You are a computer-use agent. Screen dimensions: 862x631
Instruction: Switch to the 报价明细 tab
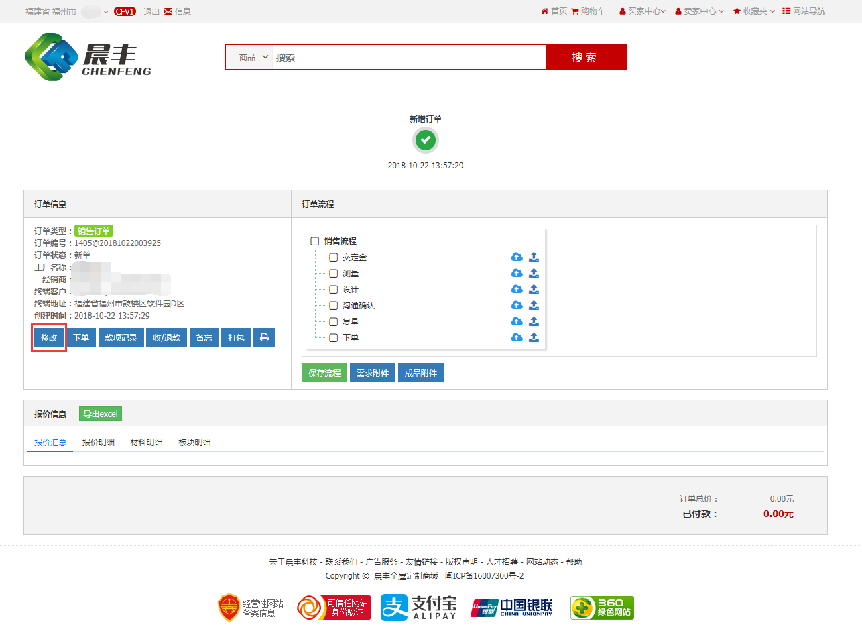pyautogui.click(x=98, y=443)
